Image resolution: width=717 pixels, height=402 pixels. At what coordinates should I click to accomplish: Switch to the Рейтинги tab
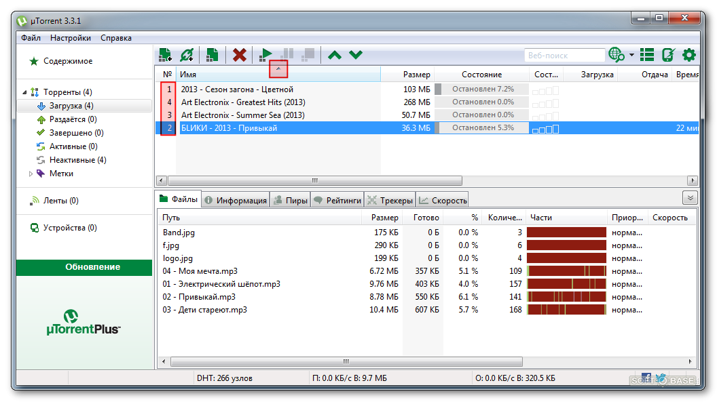click(x=338, y=200)
